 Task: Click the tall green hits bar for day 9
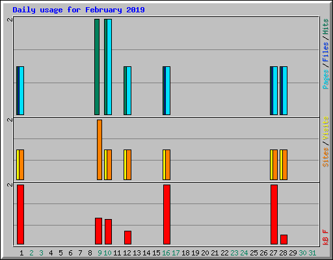pyautogui.click(x=97, y=67)
